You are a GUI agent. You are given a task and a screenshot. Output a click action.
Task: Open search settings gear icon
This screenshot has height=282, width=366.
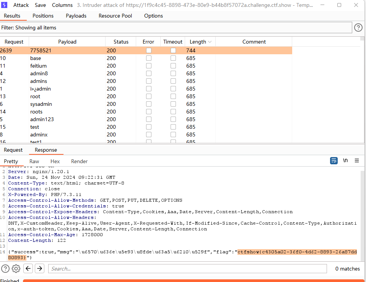(16, 269)
